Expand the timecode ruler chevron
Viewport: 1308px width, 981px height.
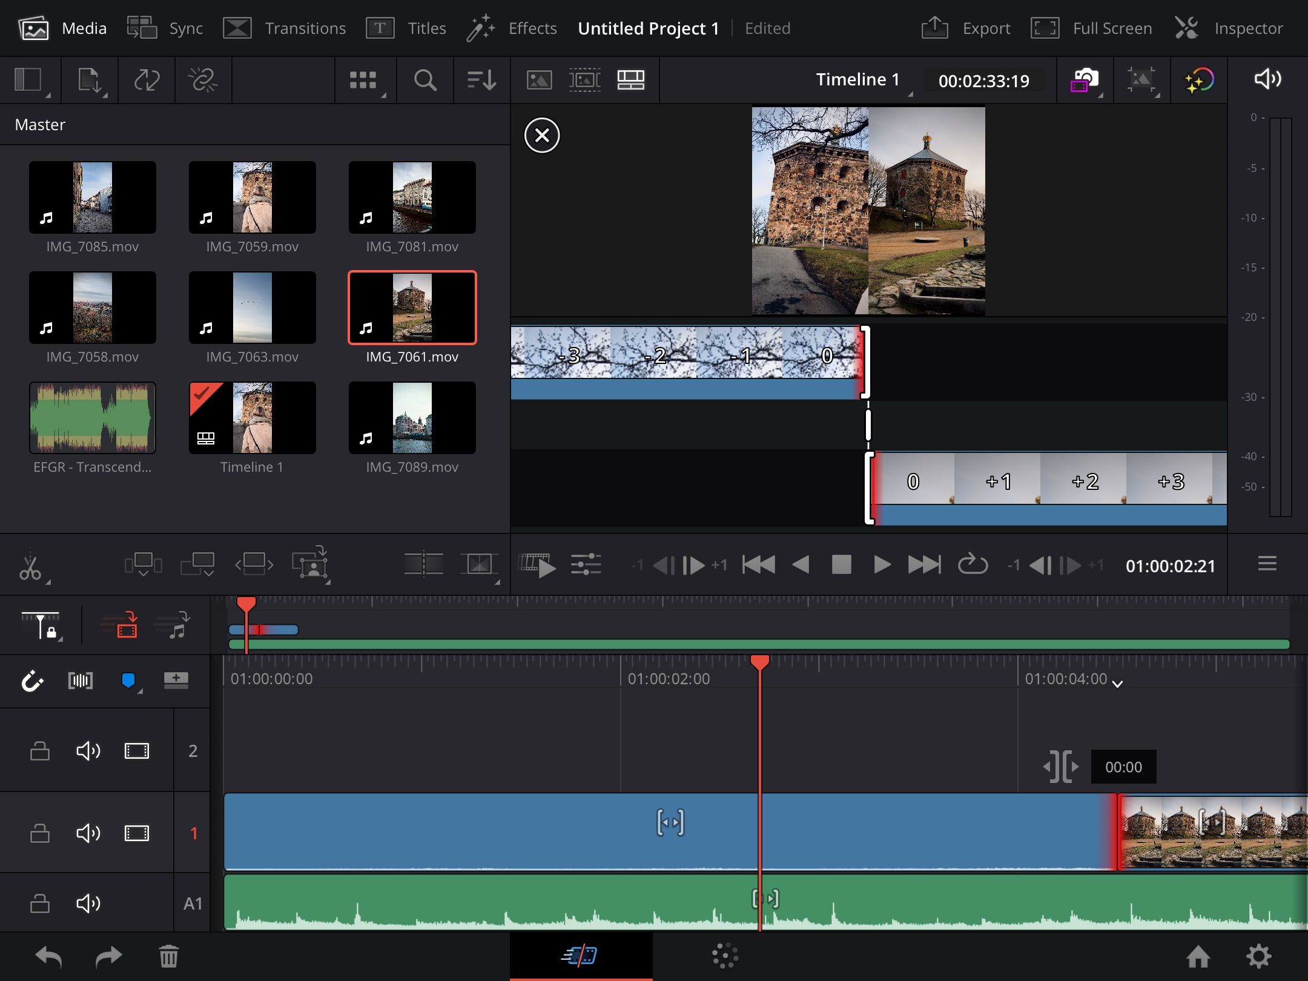tap(1117, 684)
